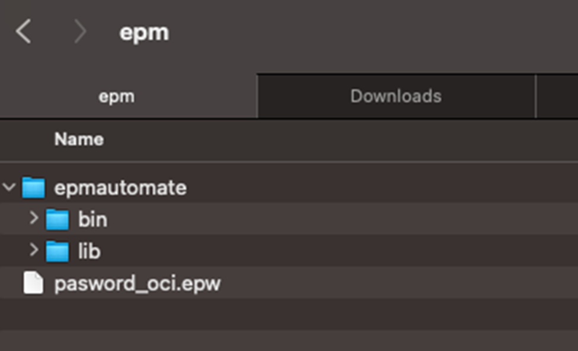Click the lib folder icon

pos(58,252)
